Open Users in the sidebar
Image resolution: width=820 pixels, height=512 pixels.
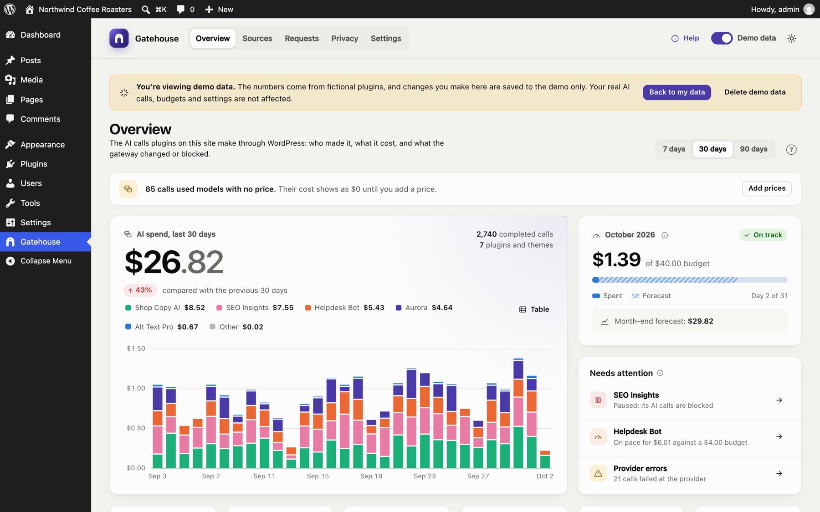click(x=46, y=183)
